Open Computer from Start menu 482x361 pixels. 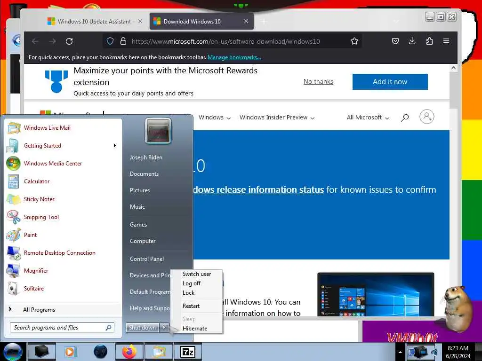click(143, 241)
